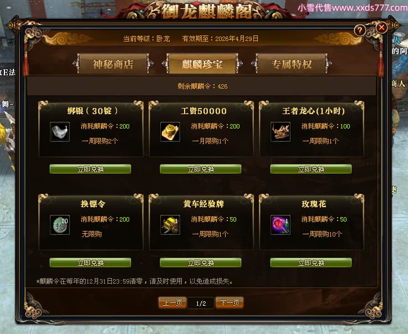Viewport: 408px width, 334px height.
Task: Exchange 换镖令 using 立即兑换 button
Action: click(x=90, y=263)
